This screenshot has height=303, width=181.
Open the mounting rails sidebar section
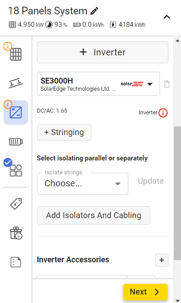pos(16,83)
